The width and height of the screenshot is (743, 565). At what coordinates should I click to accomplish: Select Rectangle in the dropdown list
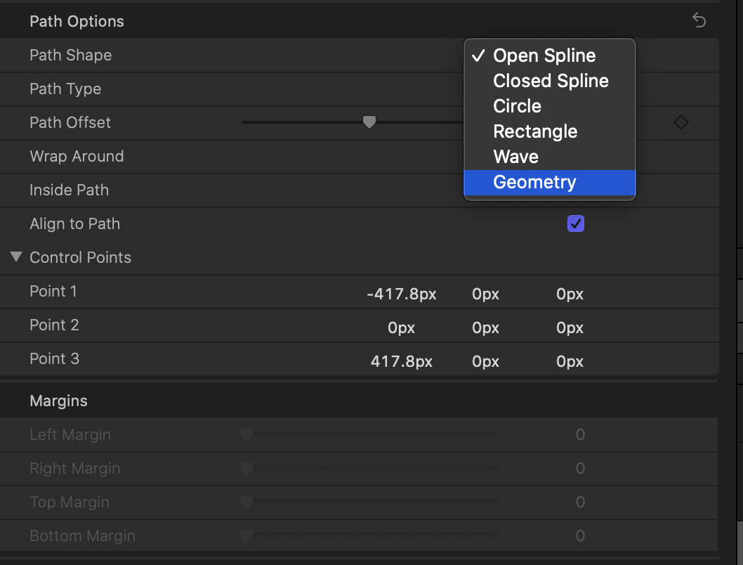[535, 131]
